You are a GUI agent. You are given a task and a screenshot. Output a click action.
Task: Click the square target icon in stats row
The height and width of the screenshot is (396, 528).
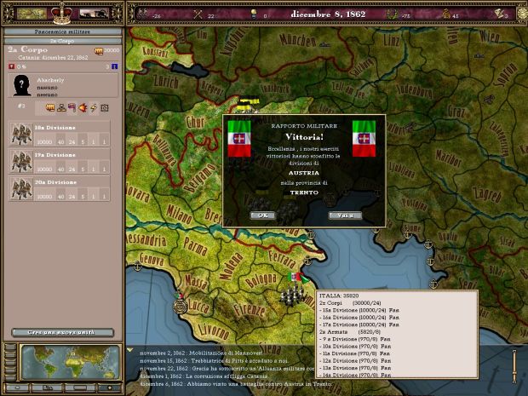[105, 108]
